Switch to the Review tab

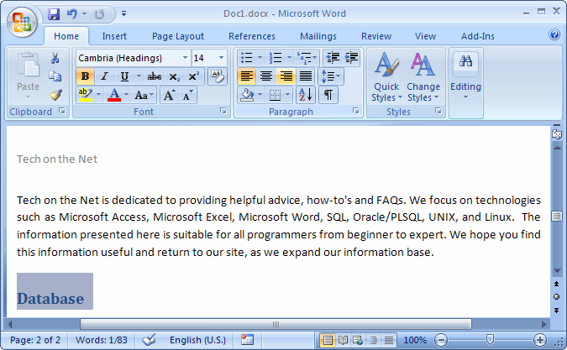tap(376, 36)
